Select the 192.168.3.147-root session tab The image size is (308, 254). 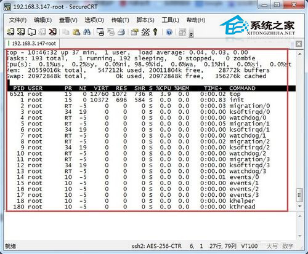[32, 44]
